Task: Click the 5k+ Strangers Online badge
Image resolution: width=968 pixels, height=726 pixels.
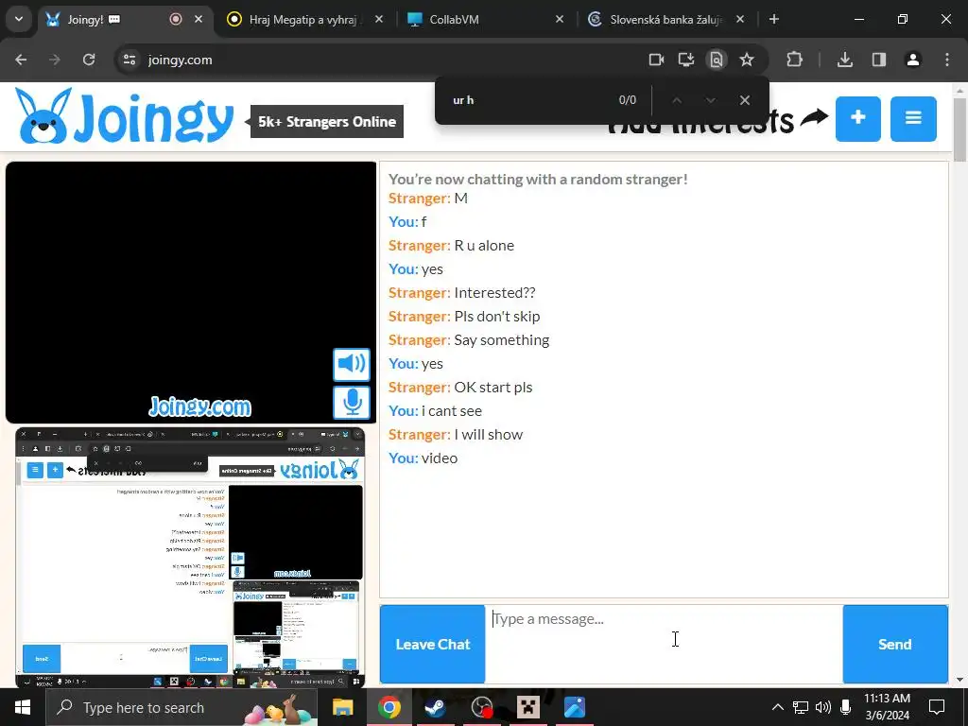Action: 326,122
